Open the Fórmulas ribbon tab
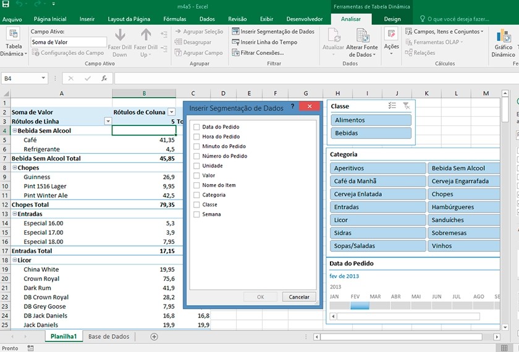The height and width of the screenshot is (352, 519). [x=174, y=19]
